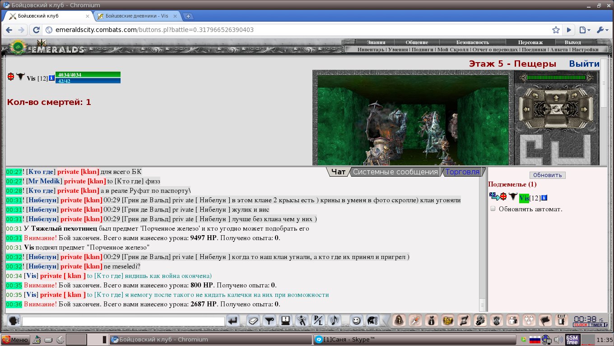Open chat filter funnel icon

(270, 321)
